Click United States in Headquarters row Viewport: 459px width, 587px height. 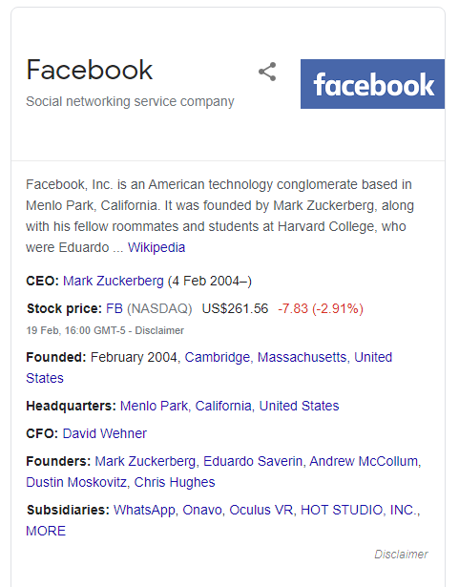click(299, 406)
